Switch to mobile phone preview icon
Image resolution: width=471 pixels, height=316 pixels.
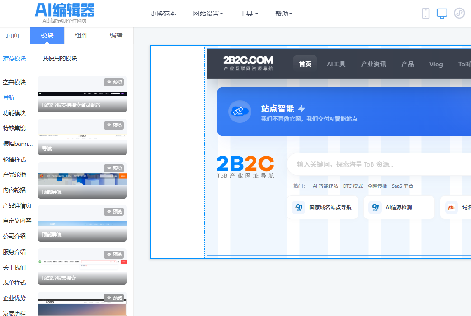(426, 14)
